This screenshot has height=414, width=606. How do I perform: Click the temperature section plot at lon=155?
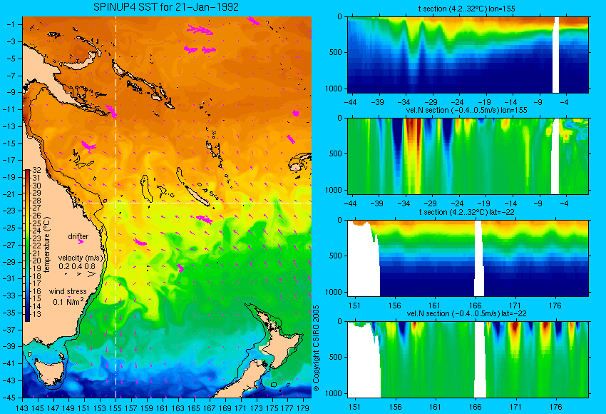(468, 54)
